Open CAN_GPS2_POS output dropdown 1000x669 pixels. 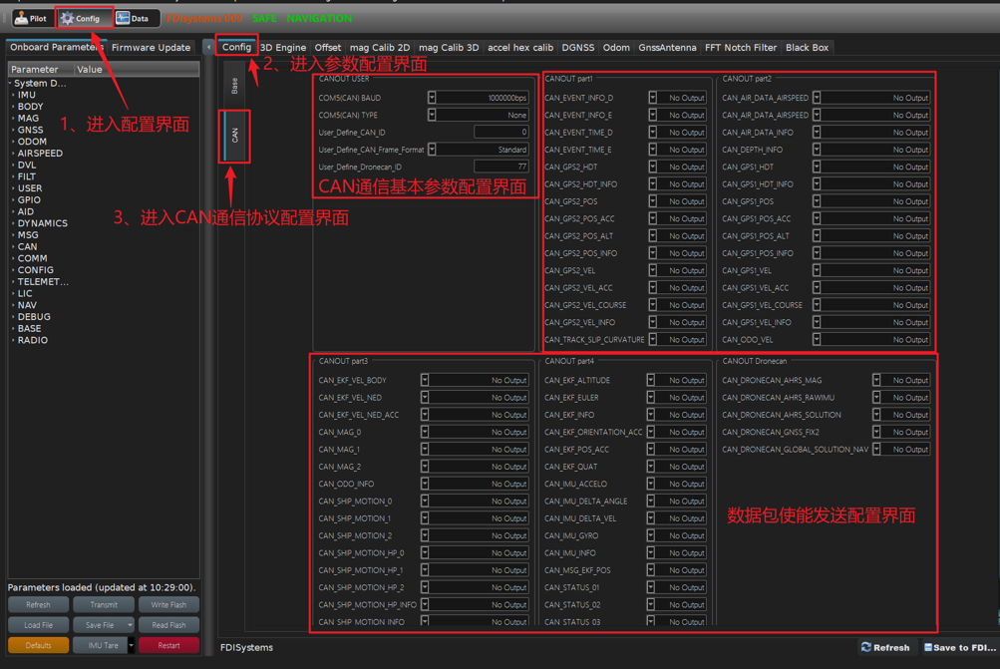point(652,200)
